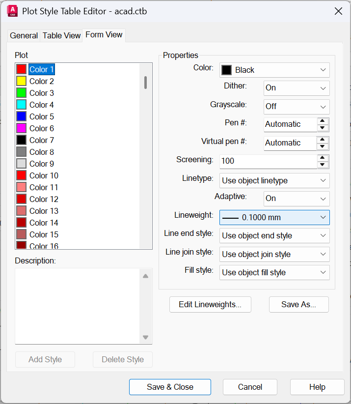Open the Grayscale dropdown
This screenshot has height=404, width=351.
[x=296, y=106]
